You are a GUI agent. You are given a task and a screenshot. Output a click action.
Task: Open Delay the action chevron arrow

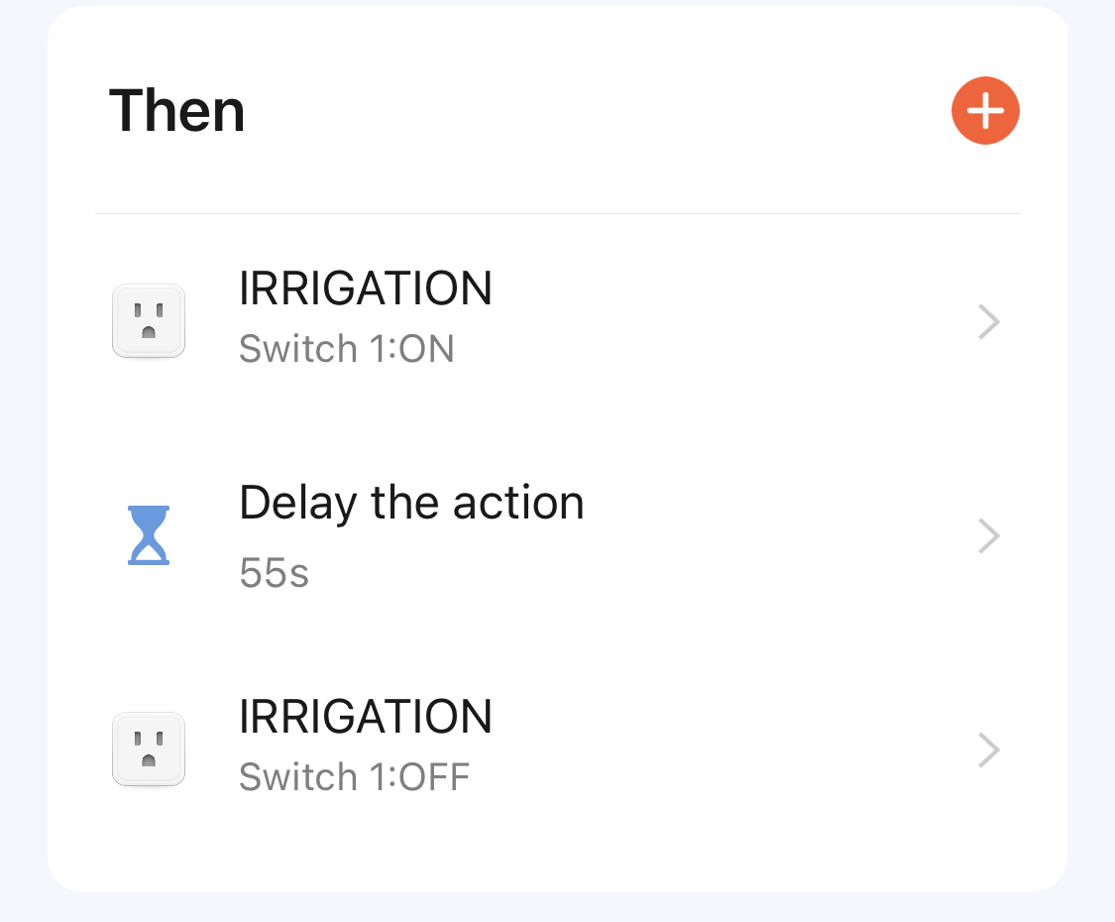[988, 536]
